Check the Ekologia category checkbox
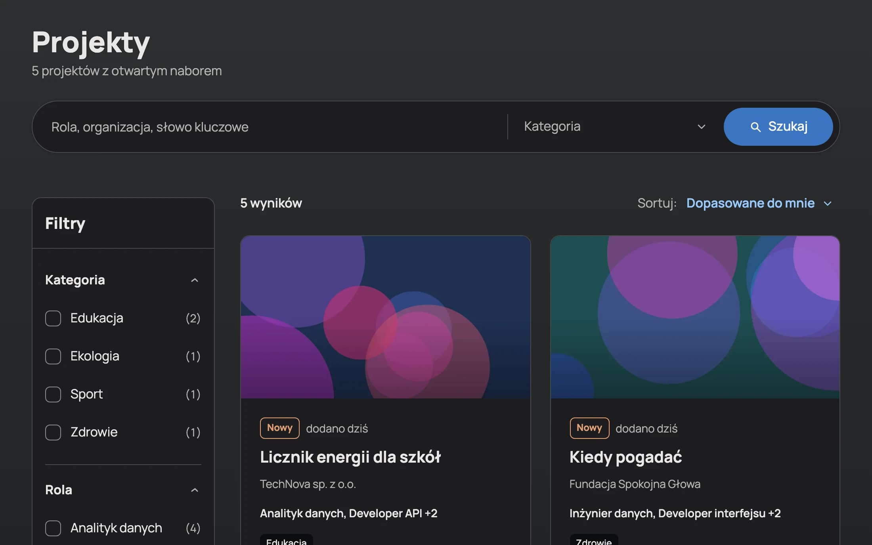 pyautogui.click(x=53, y=356)
